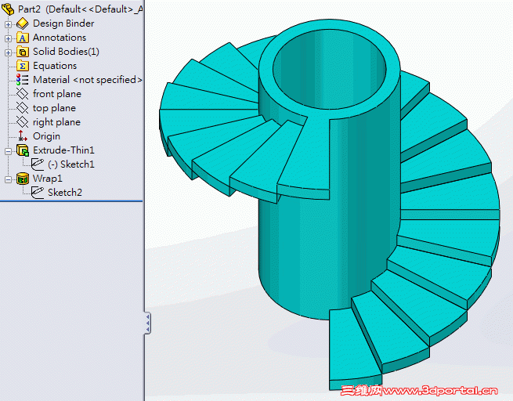Expand the Solid Bodies(1) node
513x401 pixels.
pyautogui.click(x=8, y=52)
